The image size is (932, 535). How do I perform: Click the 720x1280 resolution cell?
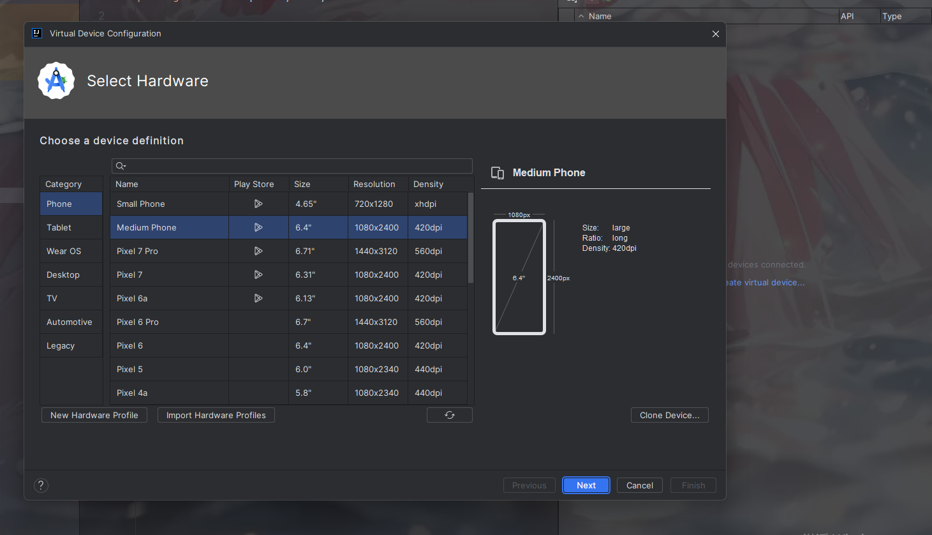point(378,204)
